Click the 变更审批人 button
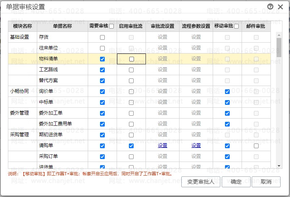 click(201, 182)
